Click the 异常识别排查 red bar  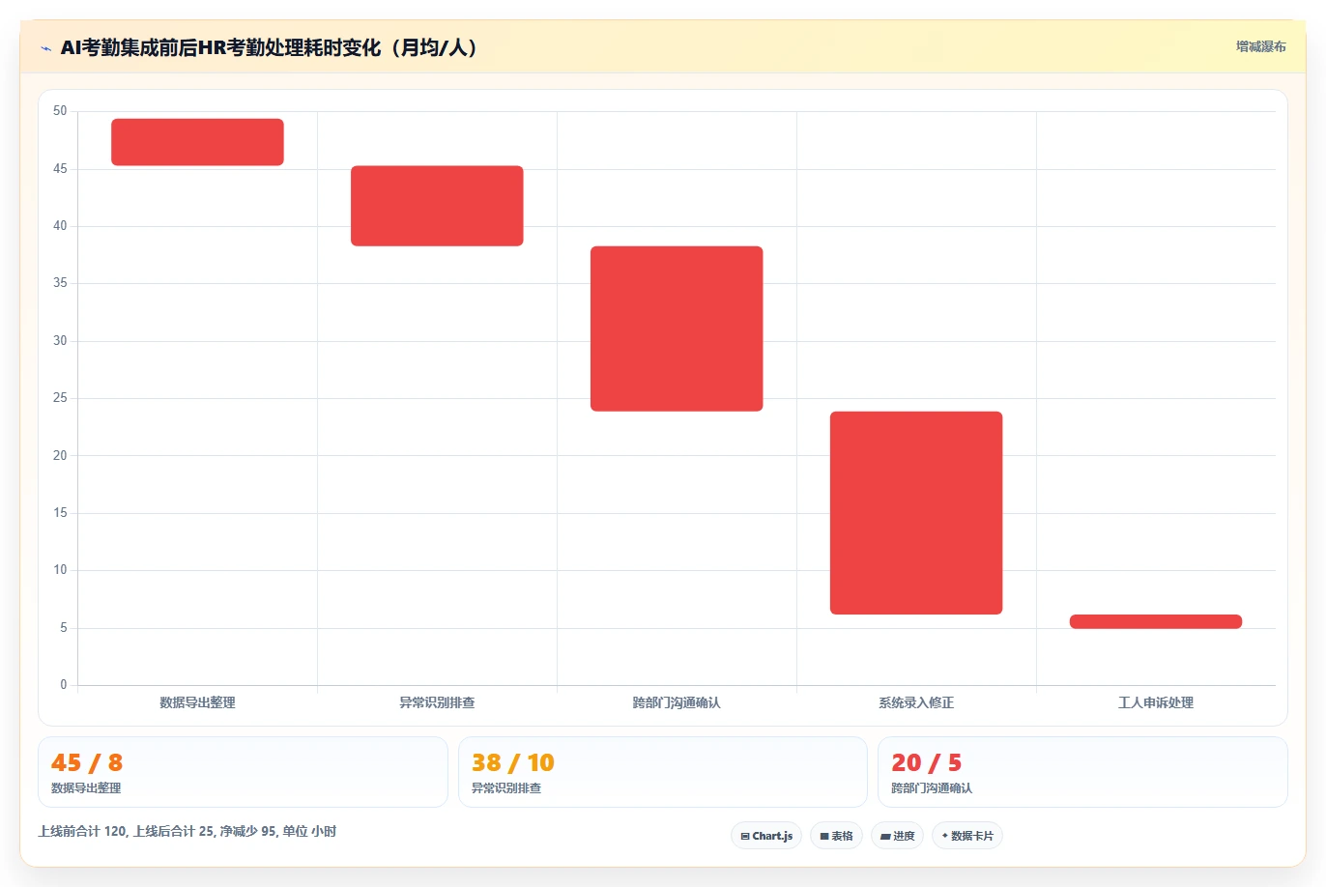pos(437,206)
